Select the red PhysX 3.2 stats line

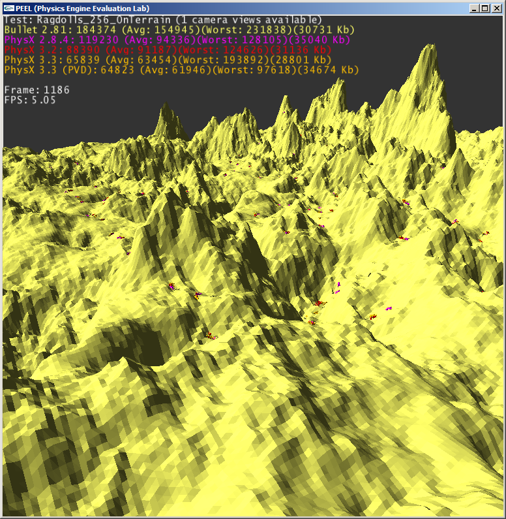tap(168, 50)
